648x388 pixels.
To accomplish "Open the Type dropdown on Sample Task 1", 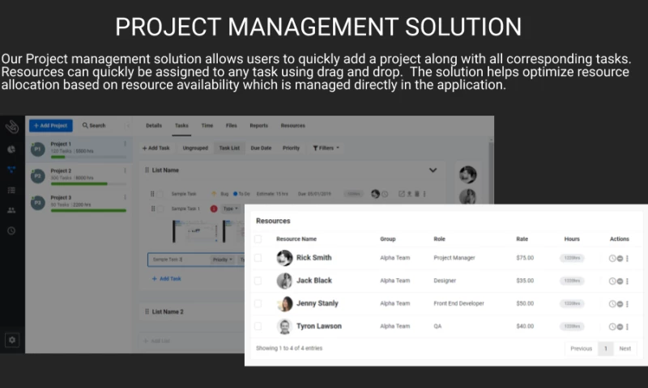I will pyautogui.click(x=228, y=209).
